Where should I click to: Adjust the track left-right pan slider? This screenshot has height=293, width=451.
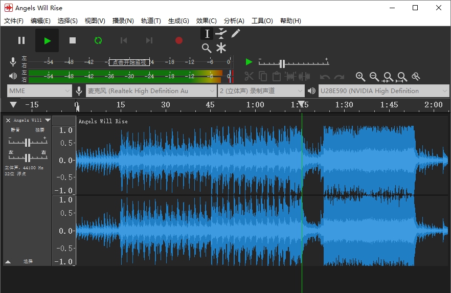pos(28,157)
